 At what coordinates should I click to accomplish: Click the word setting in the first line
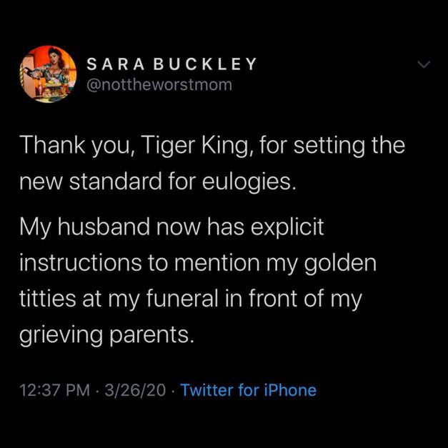[x=329, y=146]
